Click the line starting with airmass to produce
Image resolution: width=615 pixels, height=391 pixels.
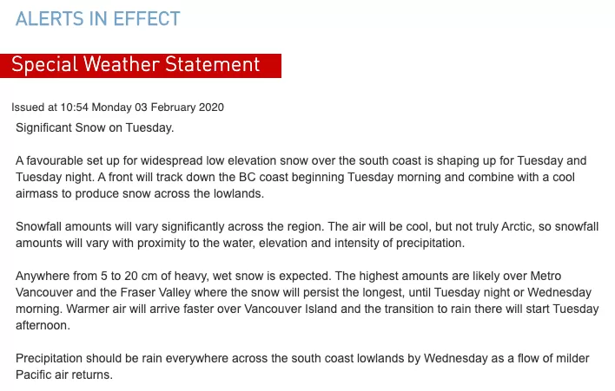click(x=140, y=193)
